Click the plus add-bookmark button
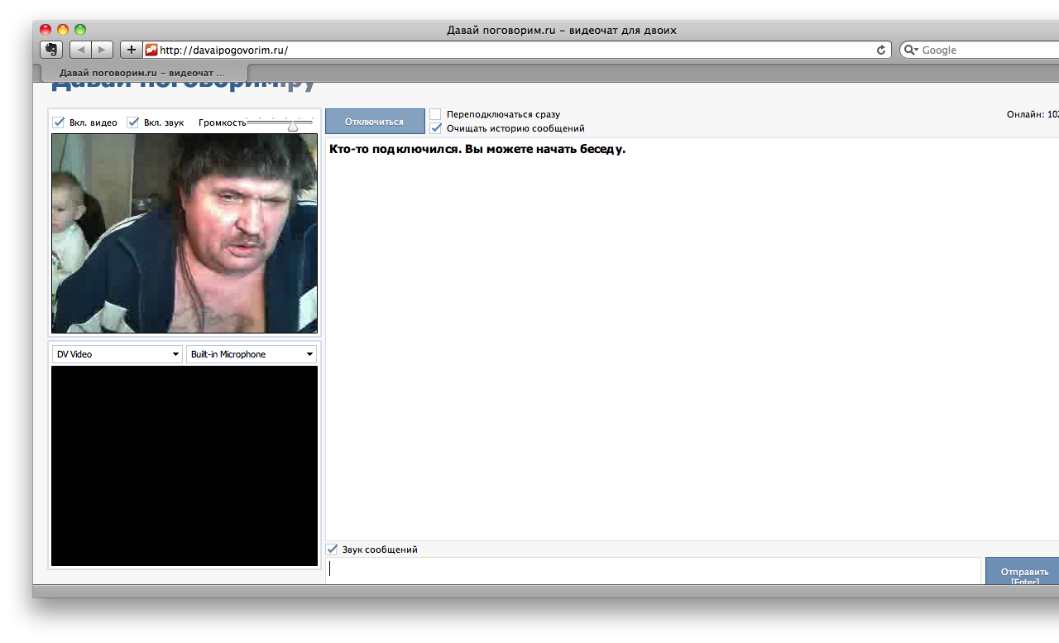Image resolution: width=1059 pixels, height=643 pixels. tap(131, 50)
